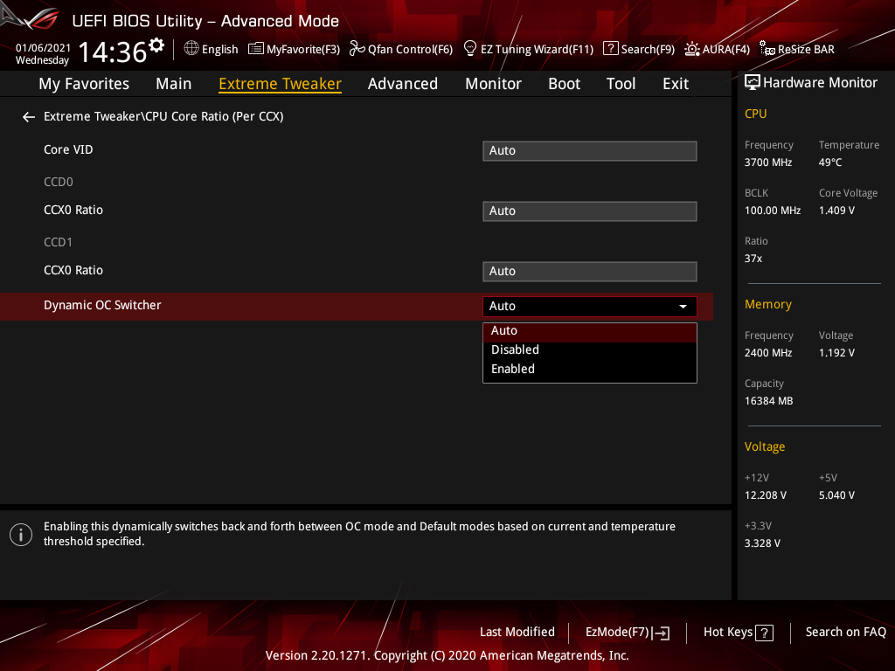The height and width of the screenshot is (671, 895).
Task: Click the Dynamic OC Switcher Auto value box
Action: [590, 307]
